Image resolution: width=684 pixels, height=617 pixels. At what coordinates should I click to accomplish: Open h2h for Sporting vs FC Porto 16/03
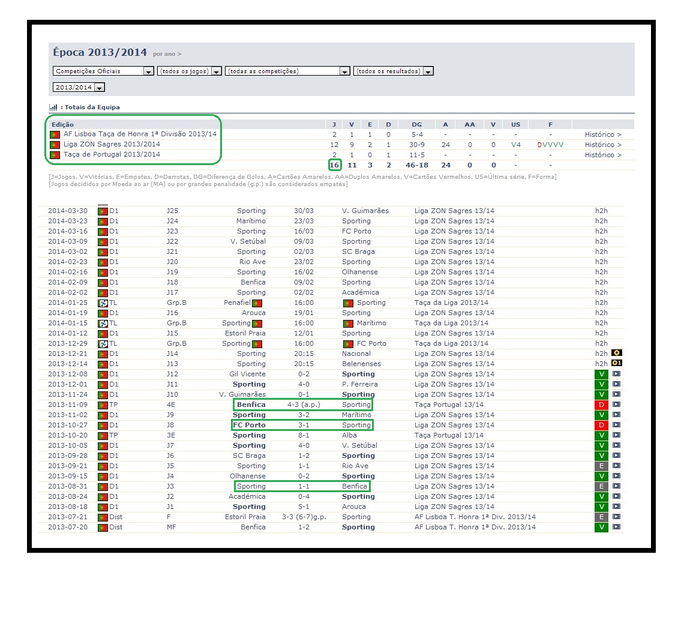point(601,231)
